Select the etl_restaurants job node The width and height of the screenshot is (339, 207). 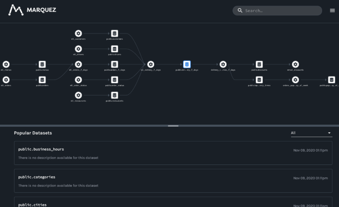coord(78,95)
